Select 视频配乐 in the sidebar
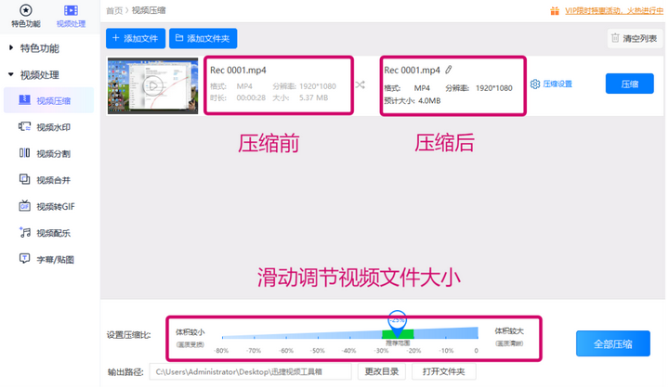Image resolution: width=669 pixels, height=388 pixels. pos(48,233)
